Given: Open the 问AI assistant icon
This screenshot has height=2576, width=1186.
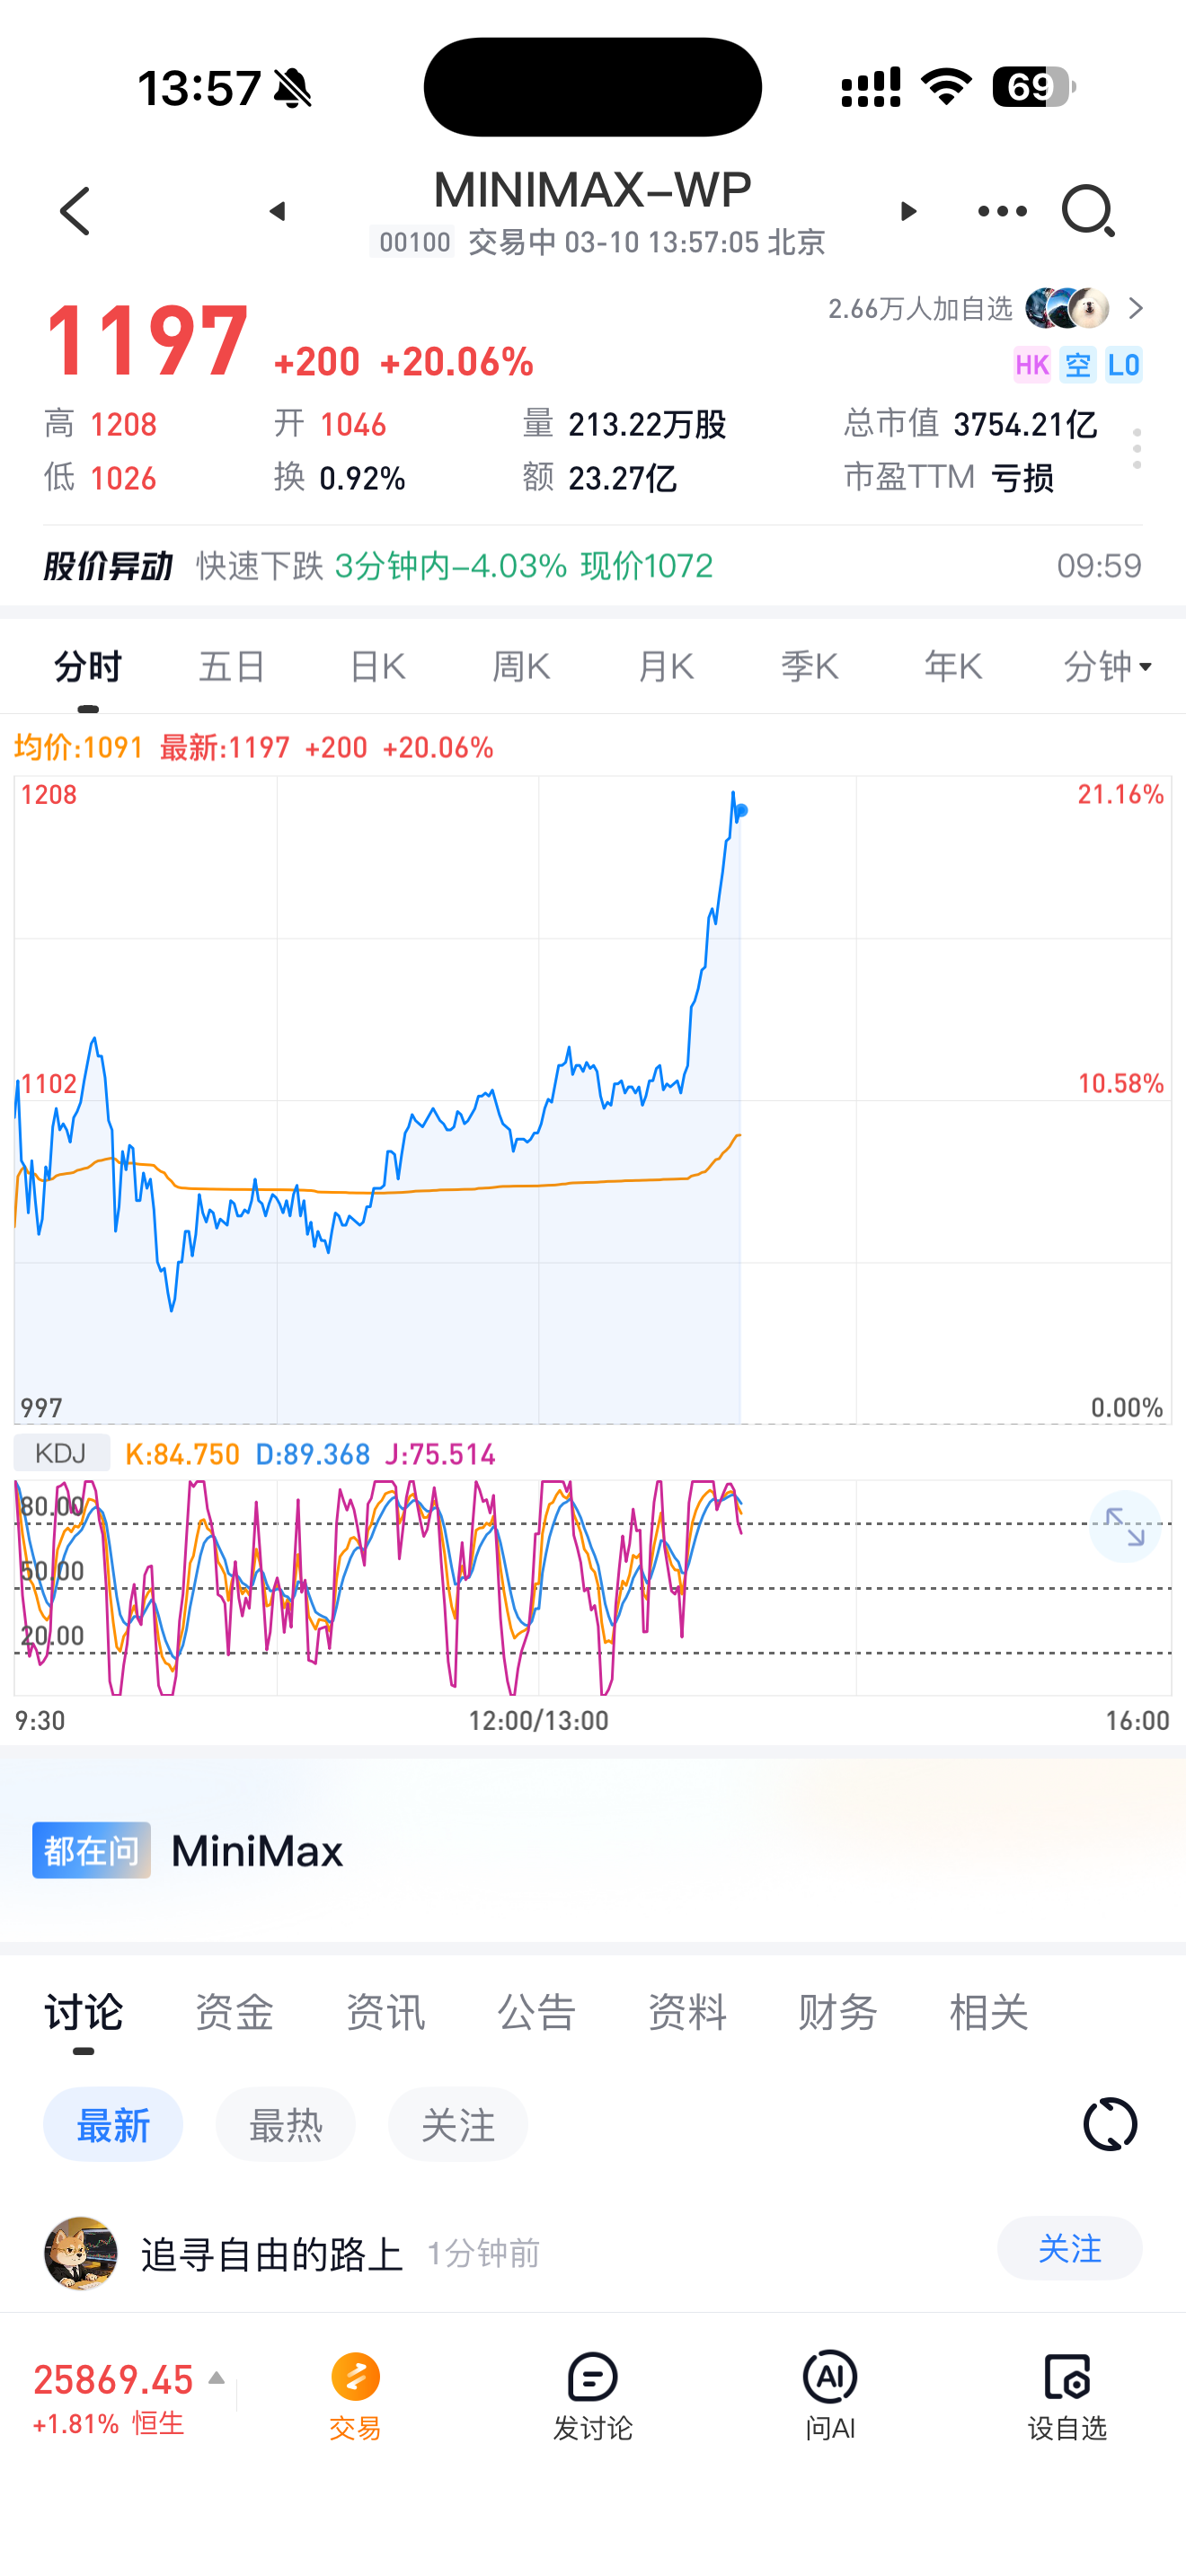Looking at the screenshot, I should pos(830,2394).
